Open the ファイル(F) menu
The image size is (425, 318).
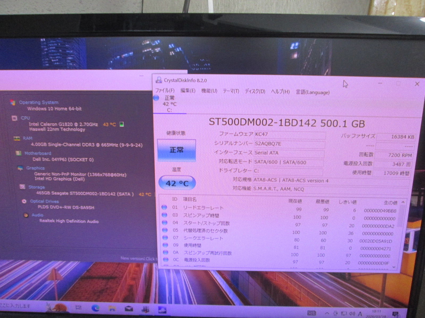pos(165,91)
